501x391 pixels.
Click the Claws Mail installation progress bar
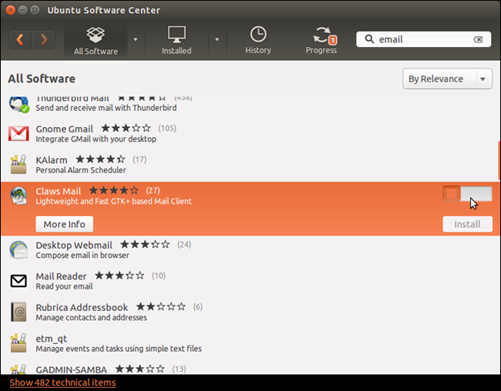[x=467, y=194]
